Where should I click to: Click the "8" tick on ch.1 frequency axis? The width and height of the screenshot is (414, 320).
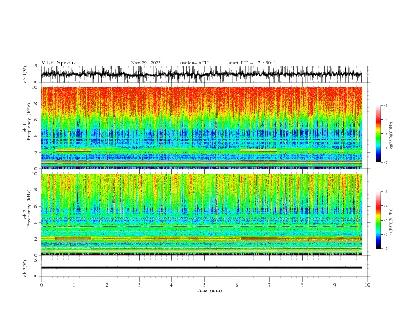click(x=36, y=104)
